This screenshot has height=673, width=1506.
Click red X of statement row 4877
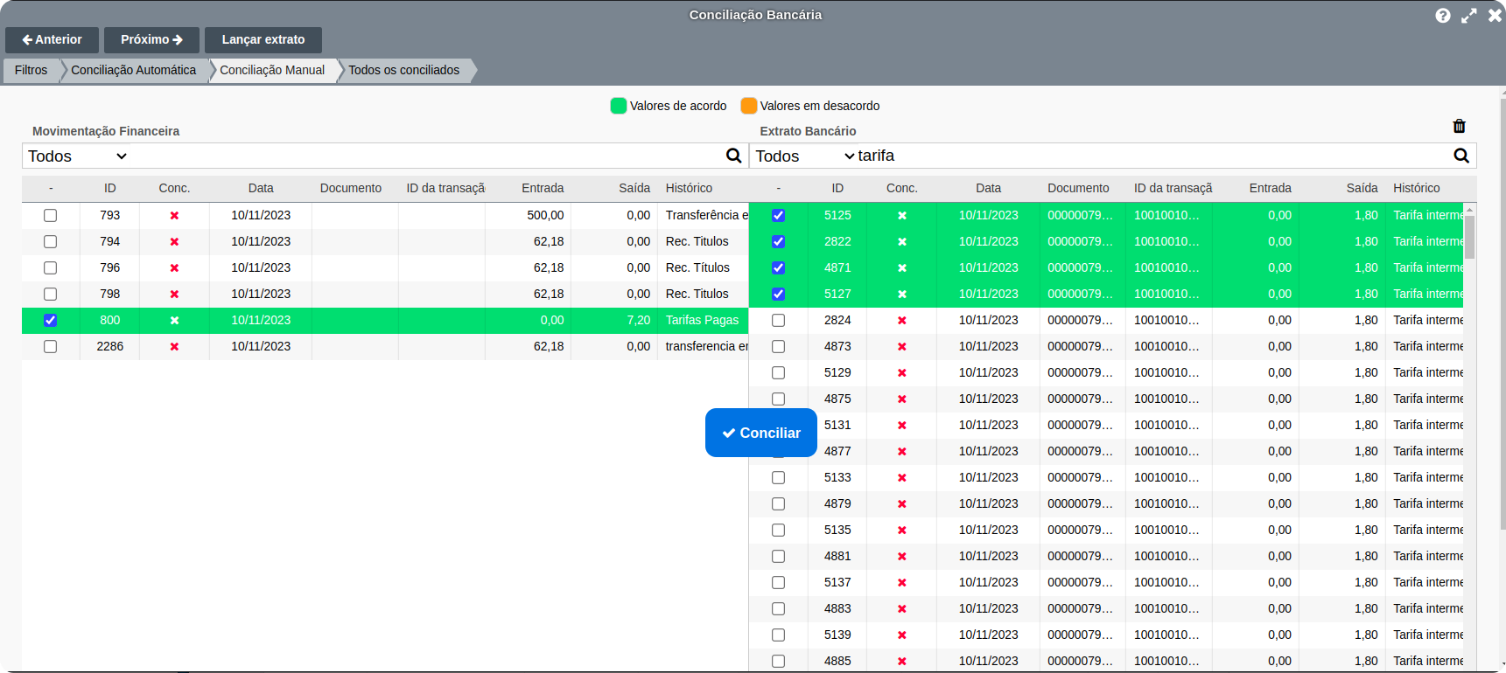pyautogui.click(x=902, y=451)
